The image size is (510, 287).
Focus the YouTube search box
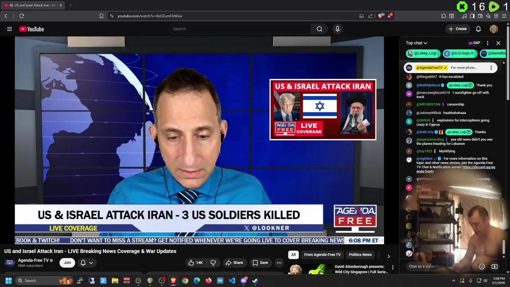[x=240, y=29]
